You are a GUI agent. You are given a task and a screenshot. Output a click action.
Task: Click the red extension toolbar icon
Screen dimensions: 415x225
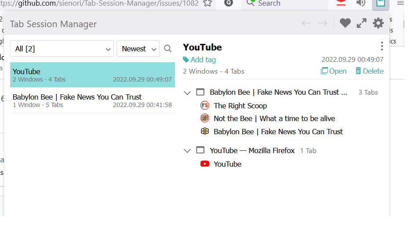[341, 3]
